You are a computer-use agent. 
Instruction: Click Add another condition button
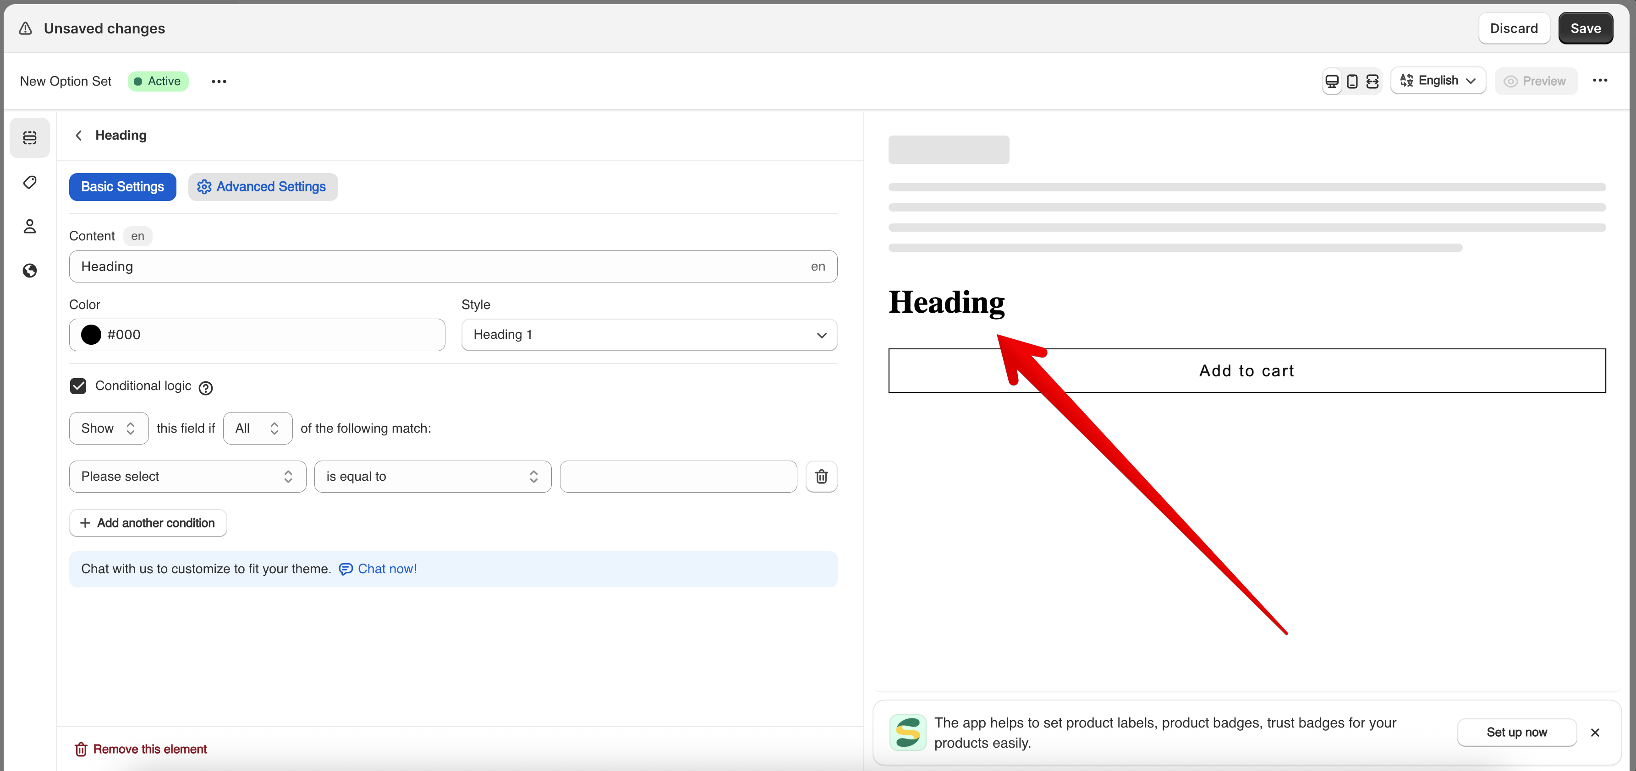point(148,523)
